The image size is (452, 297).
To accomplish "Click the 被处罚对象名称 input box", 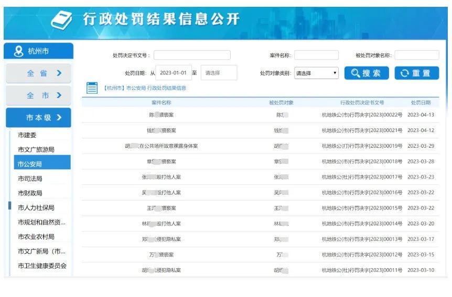I will [416, 55].
